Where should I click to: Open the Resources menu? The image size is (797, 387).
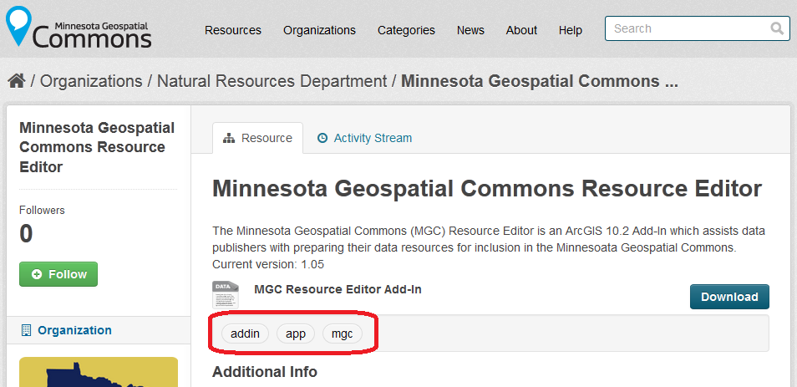coord(233,31)
